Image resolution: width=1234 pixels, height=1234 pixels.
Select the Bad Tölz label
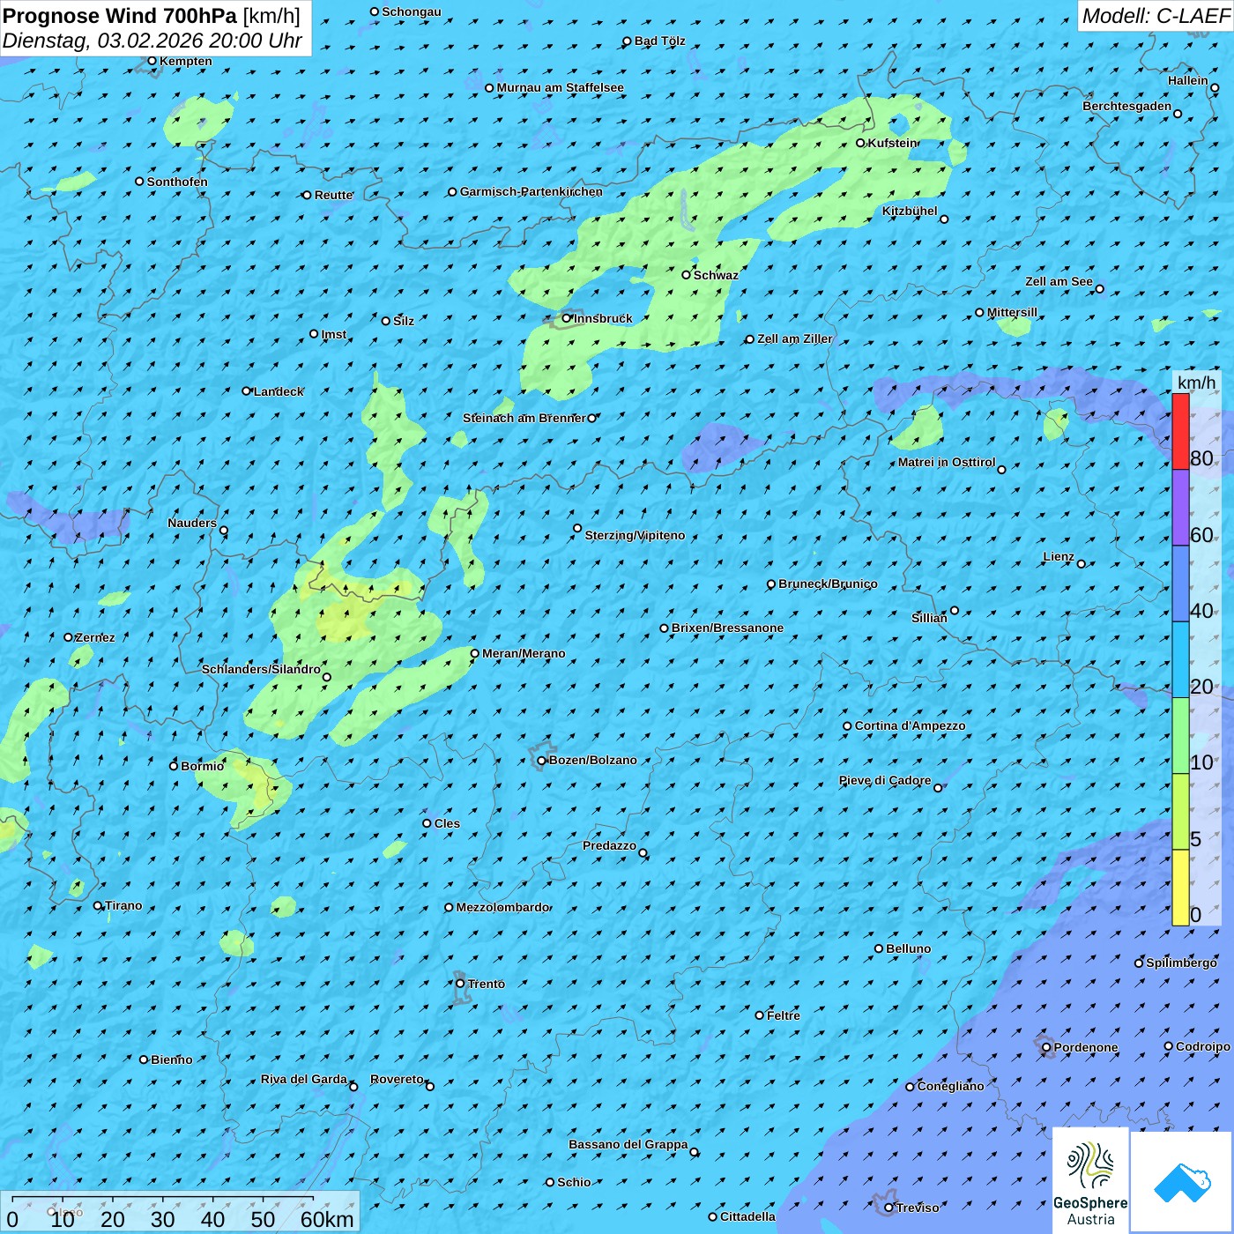(659, 41)
